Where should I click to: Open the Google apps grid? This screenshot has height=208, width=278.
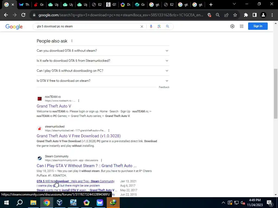point(241,26)
